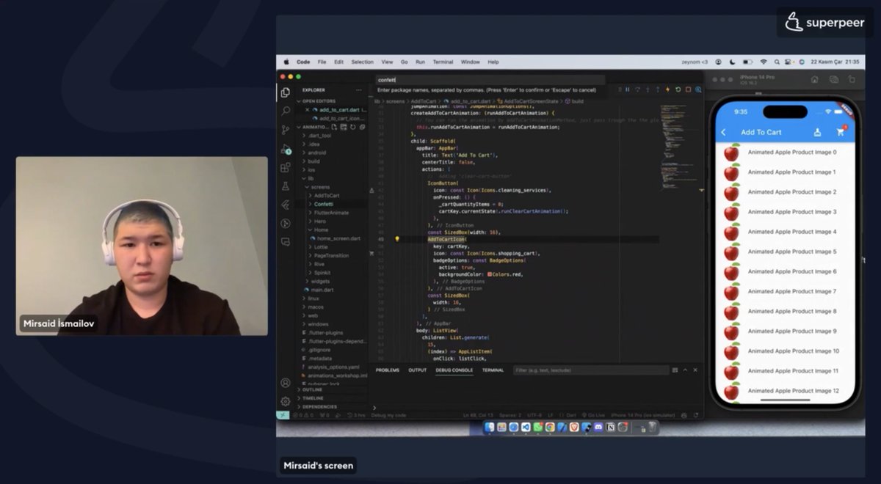Open the Selection menu
Screen dimensions: 881x484
point(362,62)
